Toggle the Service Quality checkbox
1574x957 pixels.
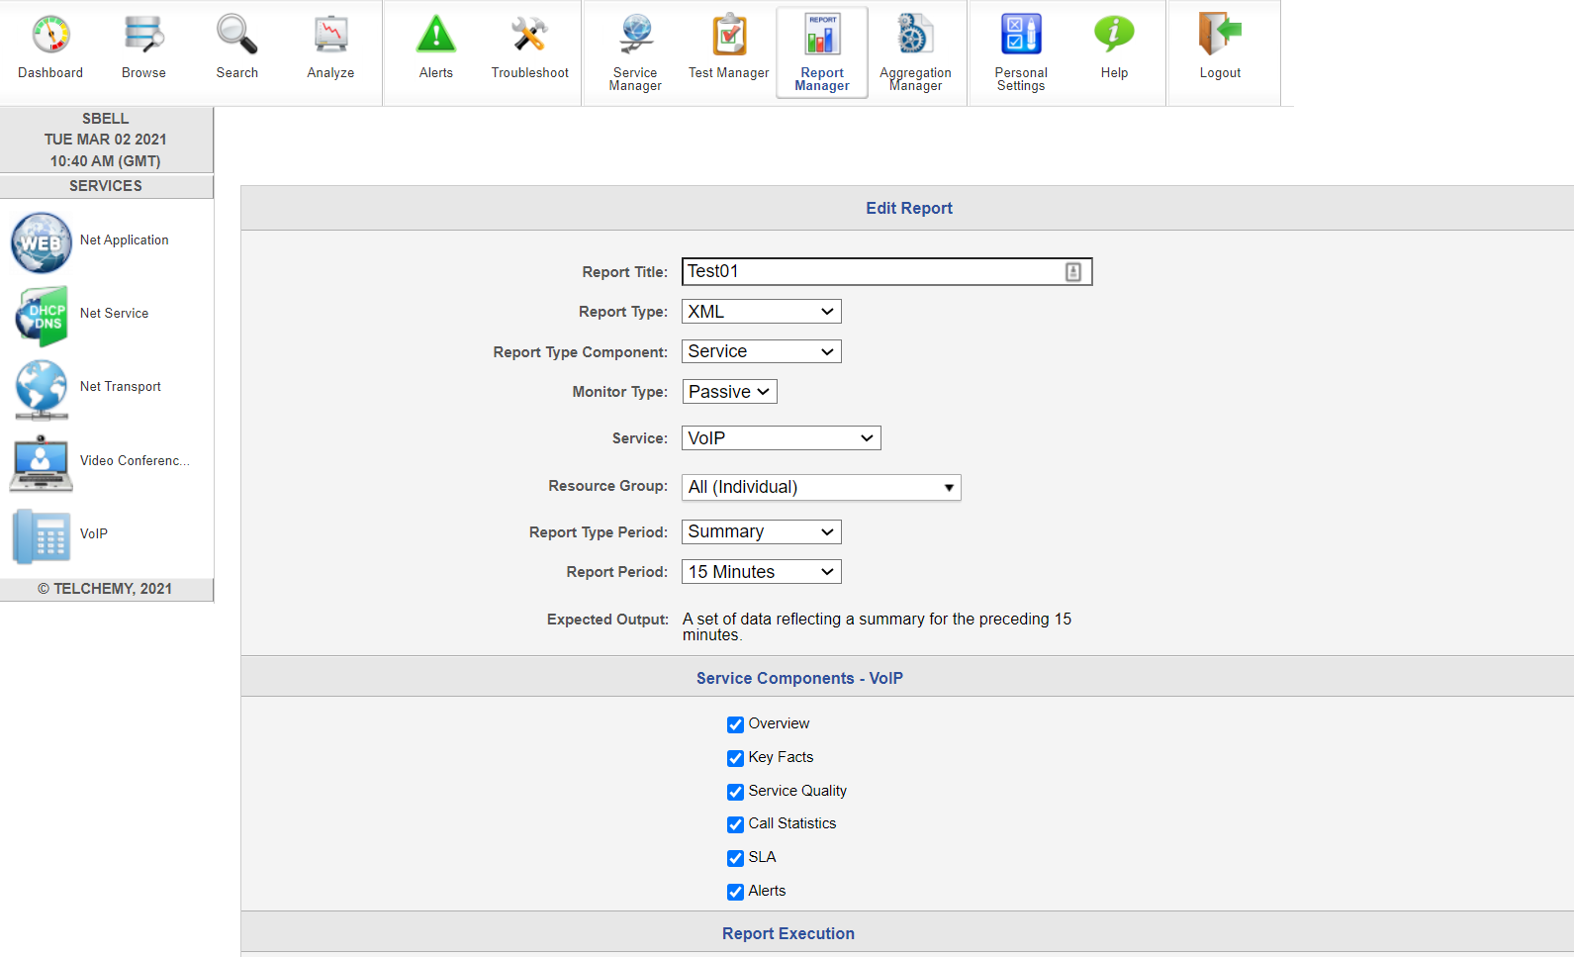click(735, 792)
